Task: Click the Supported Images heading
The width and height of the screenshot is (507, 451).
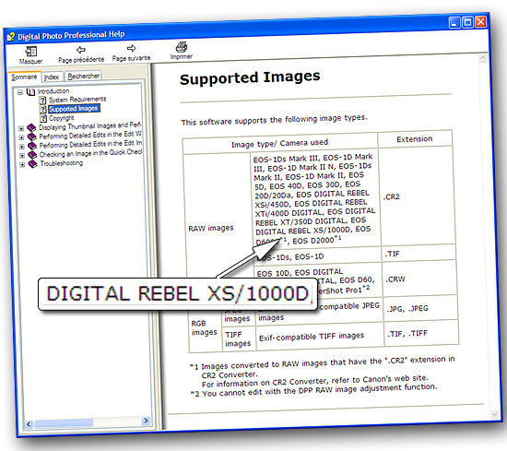Action: click(x=250, y=77)
